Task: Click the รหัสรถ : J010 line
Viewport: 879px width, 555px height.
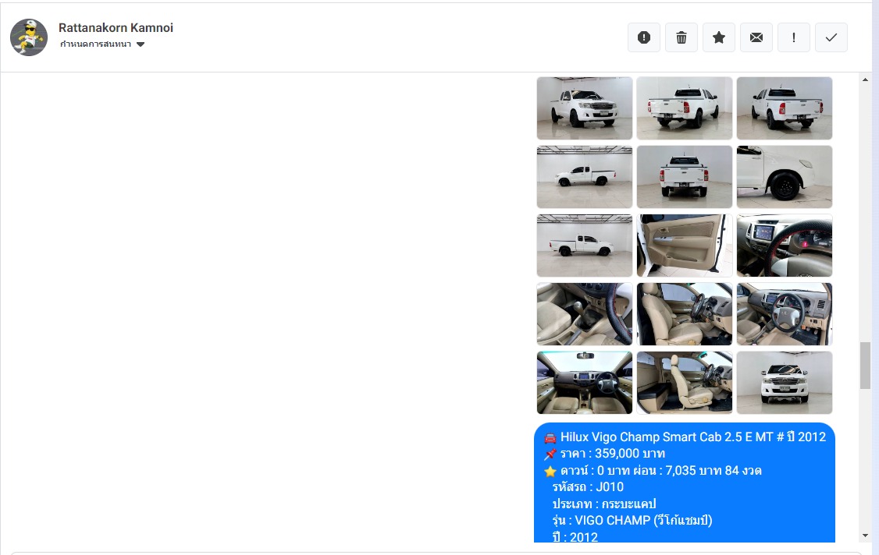Action: click(x=588, y=487)
